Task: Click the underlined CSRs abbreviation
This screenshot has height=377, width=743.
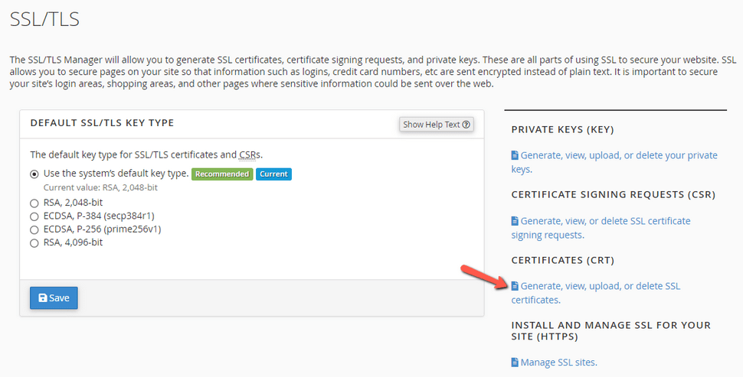Action: (x=250, y=154)
